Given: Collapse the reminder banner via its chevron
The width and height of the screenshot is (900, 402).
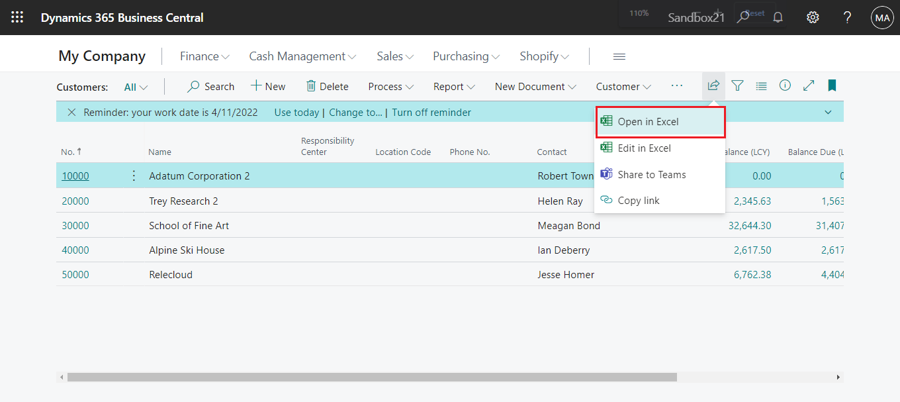Looking at the screenshot, I should point(828,112).
